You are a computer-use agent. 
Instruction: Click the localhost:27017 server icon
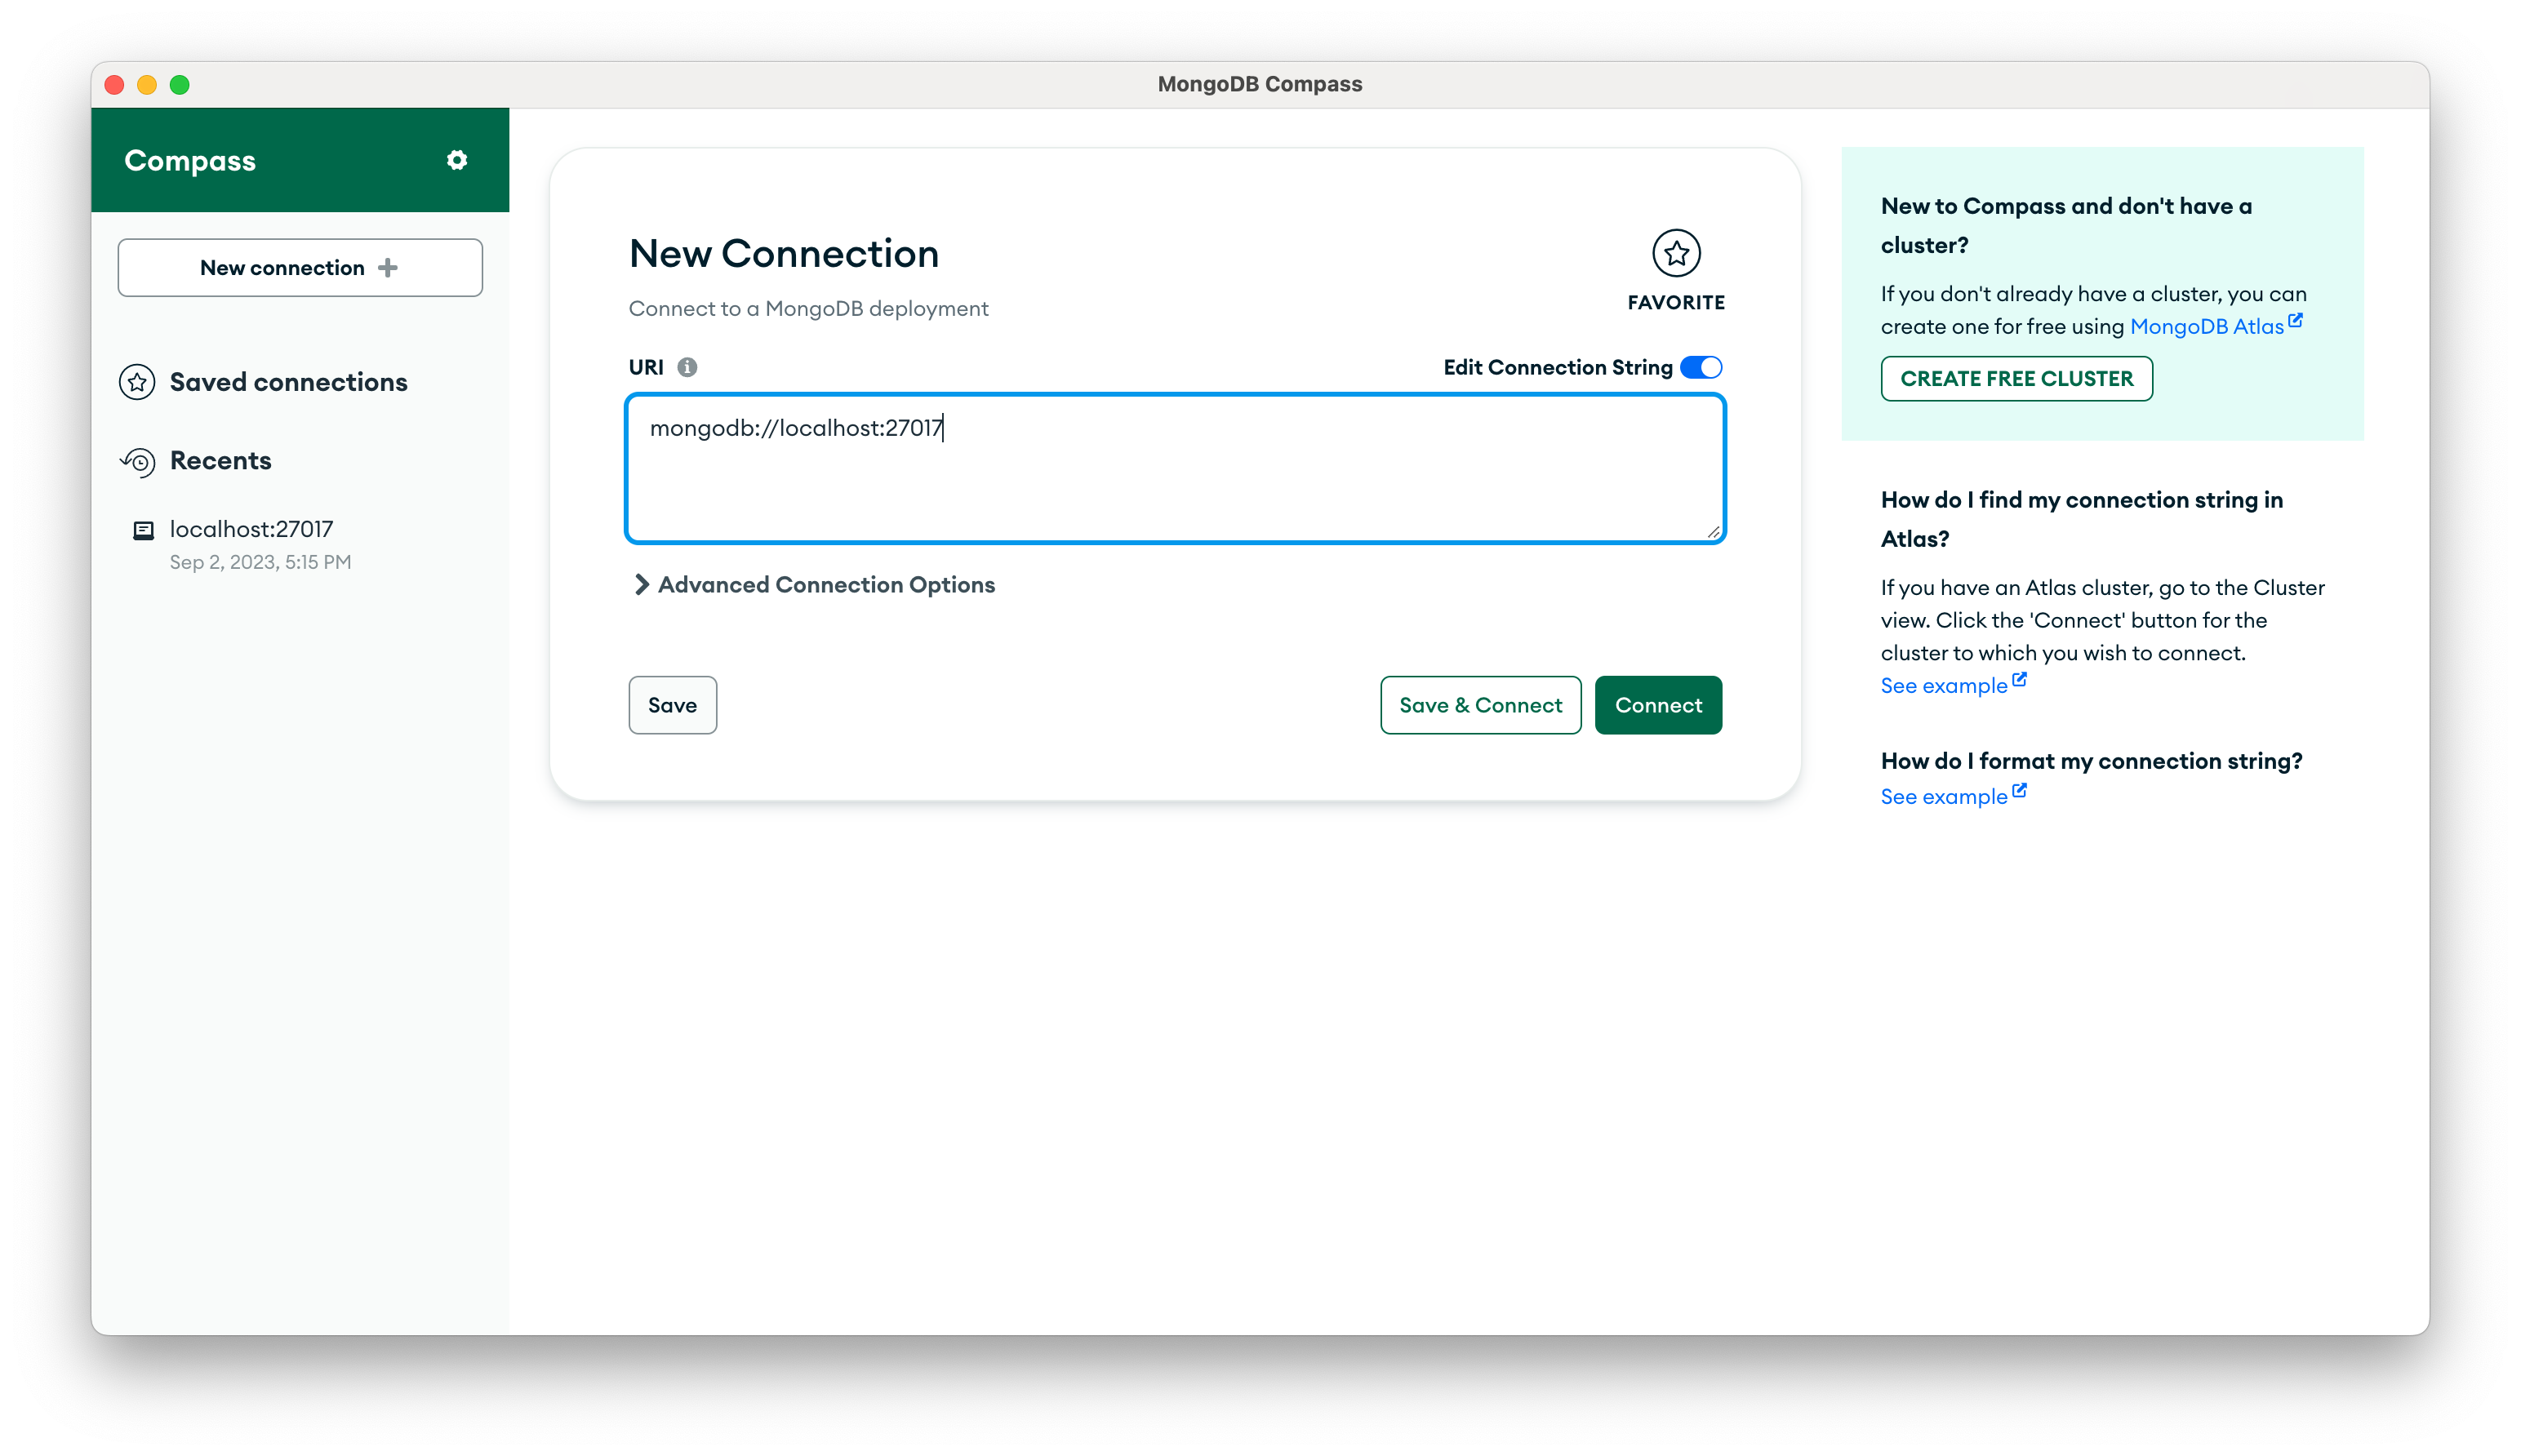[x=144, y=530]
